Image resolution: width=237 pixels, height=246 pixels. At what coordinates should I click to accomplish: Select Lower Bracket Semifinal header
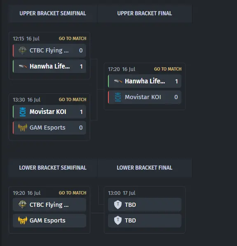pyautogui.click(x=53, y=168)
